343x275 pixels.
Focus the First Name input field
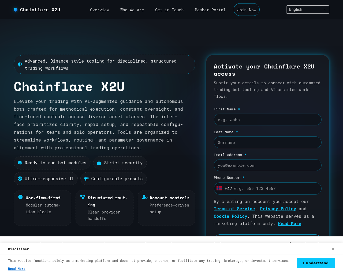[x=268, y=120]
